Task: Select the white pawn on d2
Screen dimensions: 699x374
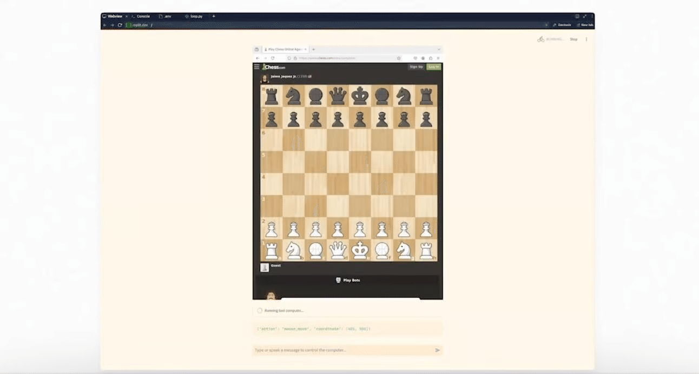Action: click(338, 229)
